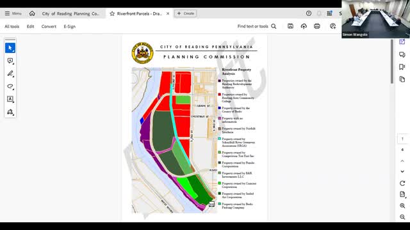Viewport: 410px width, 230px height.
Task: Select the Fill and sign tool
Action: tap(10, 112)
